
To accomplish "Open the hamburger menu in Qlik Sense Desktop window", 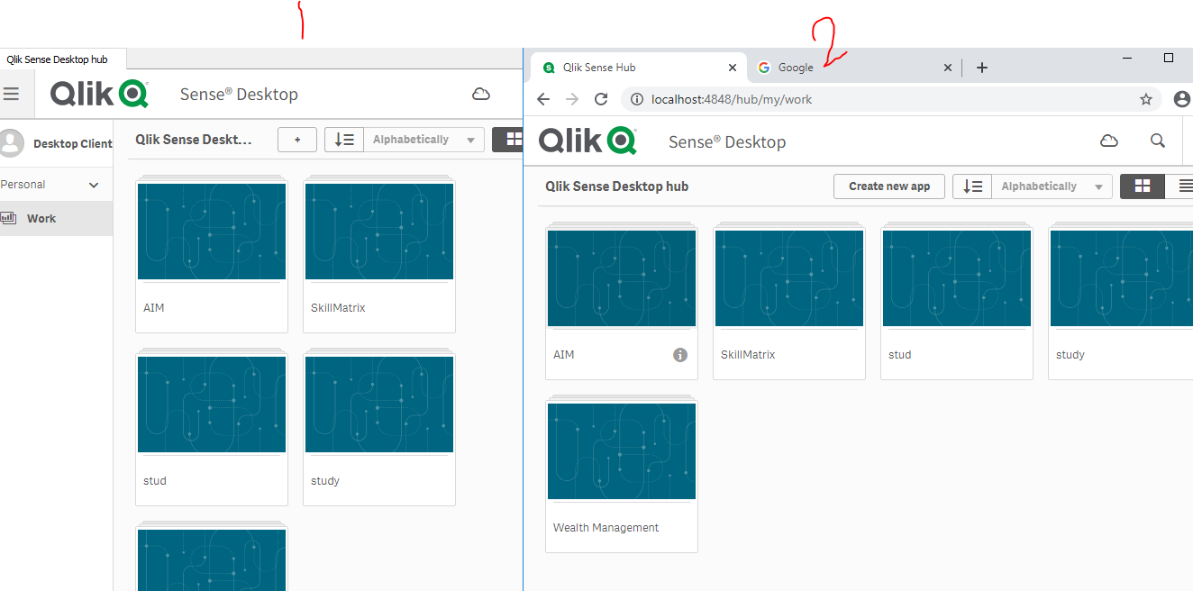I will coord(11,94).
